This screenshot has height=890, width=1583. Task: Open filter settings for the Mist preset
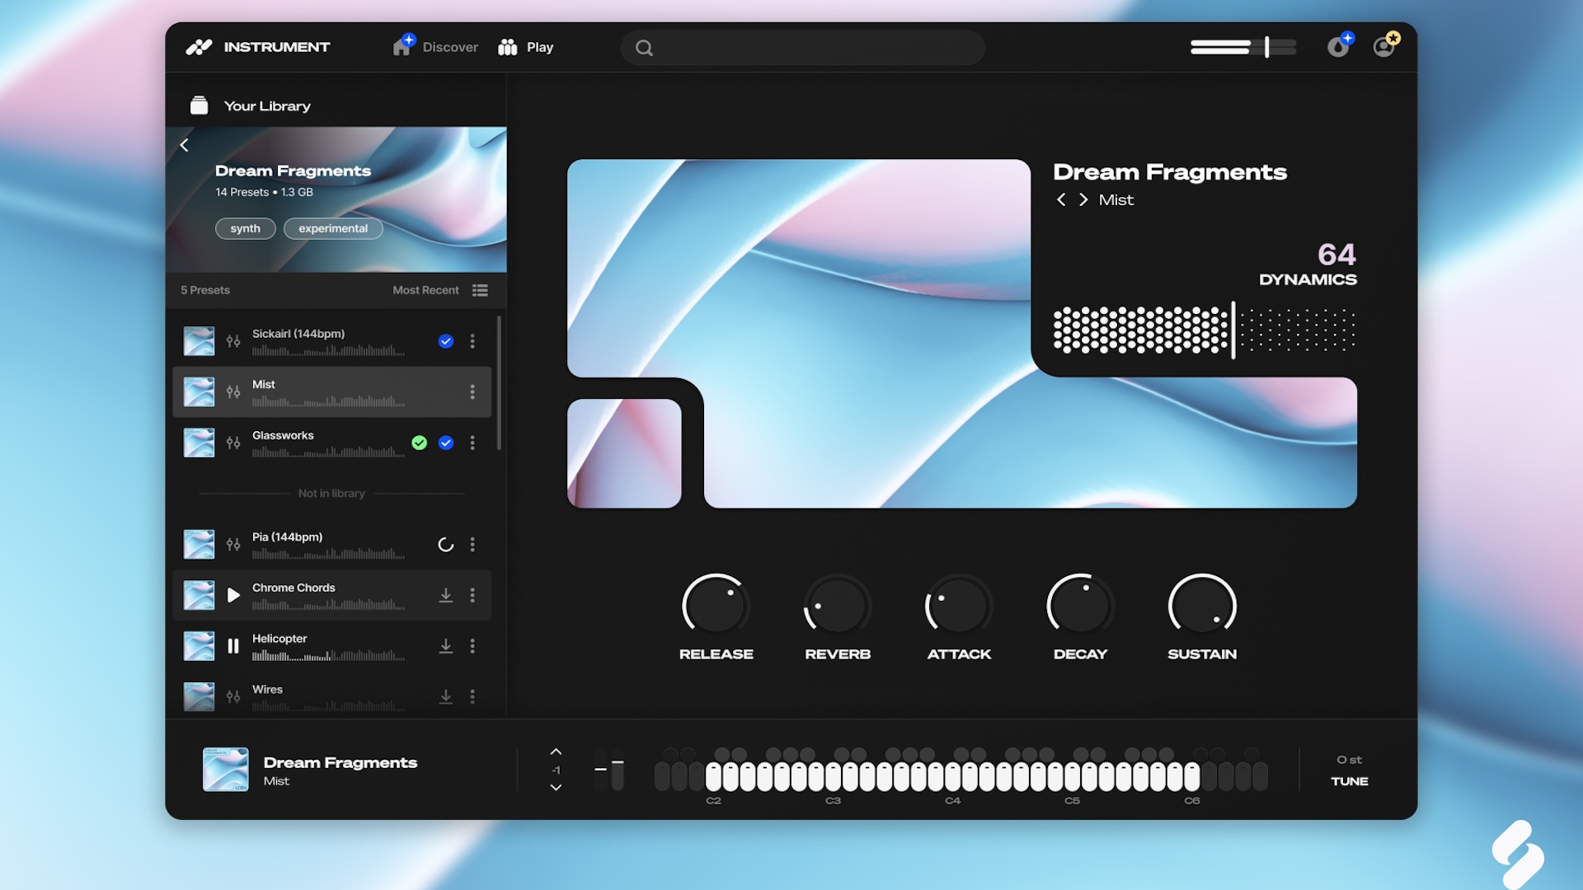pyautogui.click(x=233, y=392)
